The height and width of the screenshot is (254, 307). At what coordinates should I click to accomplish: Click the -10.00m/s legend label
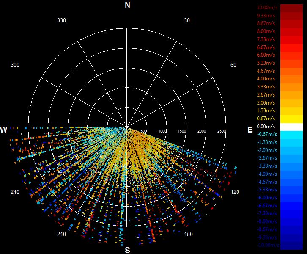268,245
